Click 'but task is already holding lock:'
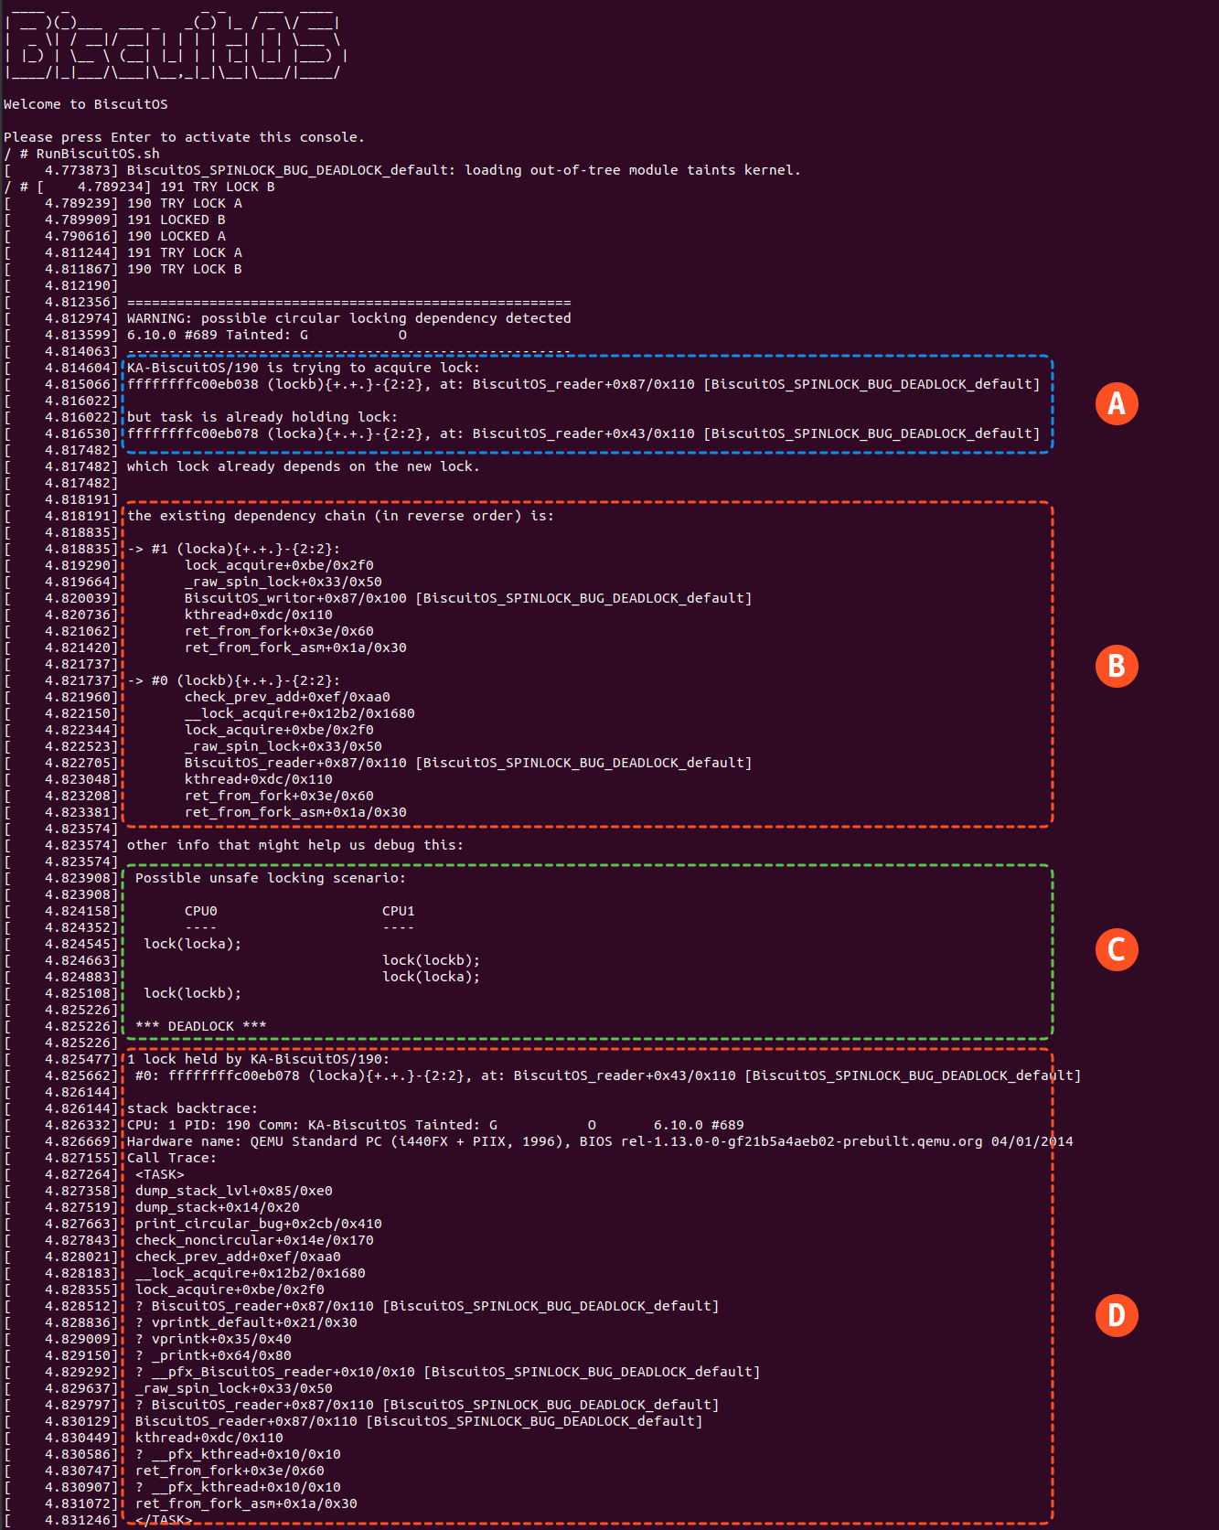This screenshot has width=1219, height=1530. point(262,417)
